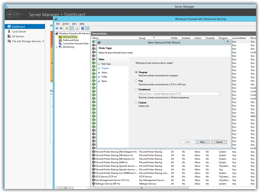This screenshot has width=260, height=193.
Task: Click the blue Back arrow in firewall toolbar
Action: tap(57, 29)
